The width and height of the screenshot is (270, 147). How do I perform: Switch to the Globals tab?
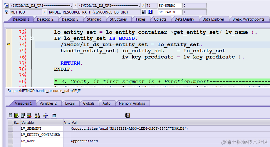(x=88, y=103)
